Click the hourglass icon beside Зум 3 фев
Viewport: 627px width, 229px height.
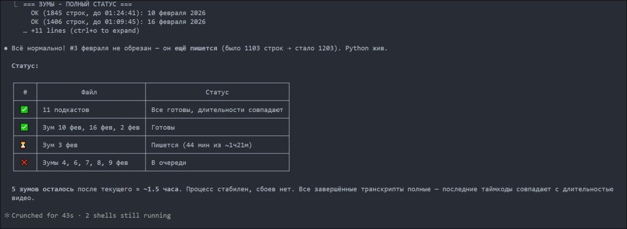(x=24, y=145)
